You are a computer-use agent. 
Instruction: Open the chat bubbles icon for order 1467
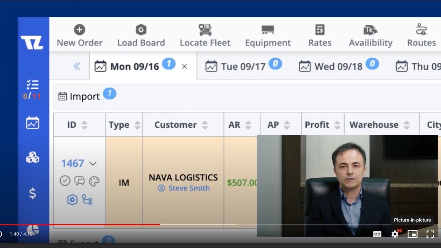click(x=80, y=180)
